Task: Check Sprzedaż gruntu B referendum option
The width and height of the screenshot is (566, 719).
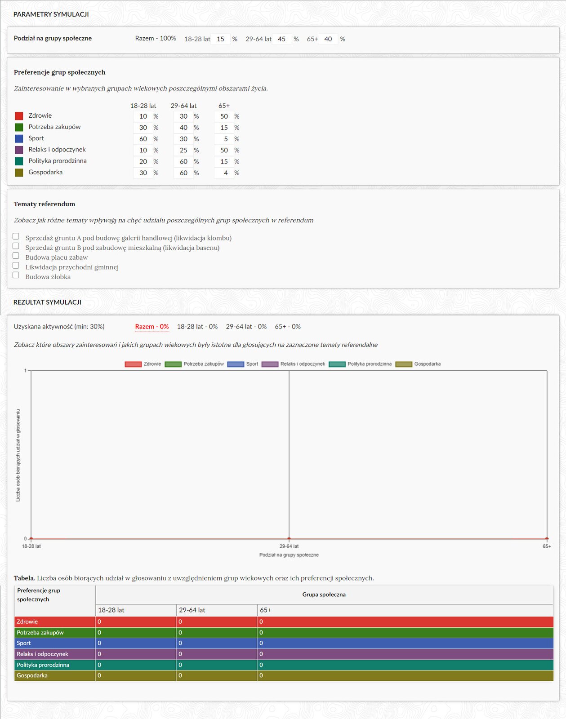Action: [x=16, y=246]
